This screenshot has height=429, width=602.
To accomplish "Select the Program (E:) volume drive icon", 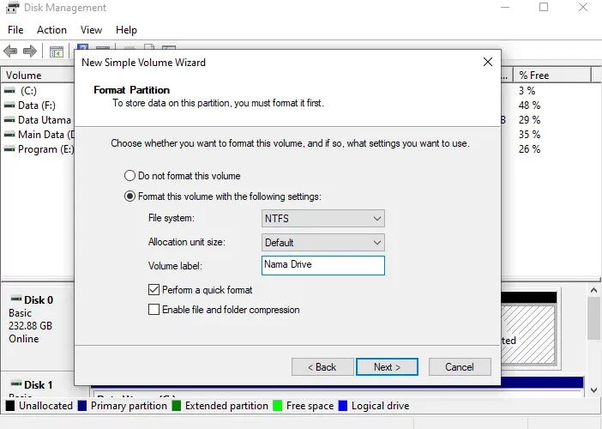I will pyautogui.click(x=9, y=149).
